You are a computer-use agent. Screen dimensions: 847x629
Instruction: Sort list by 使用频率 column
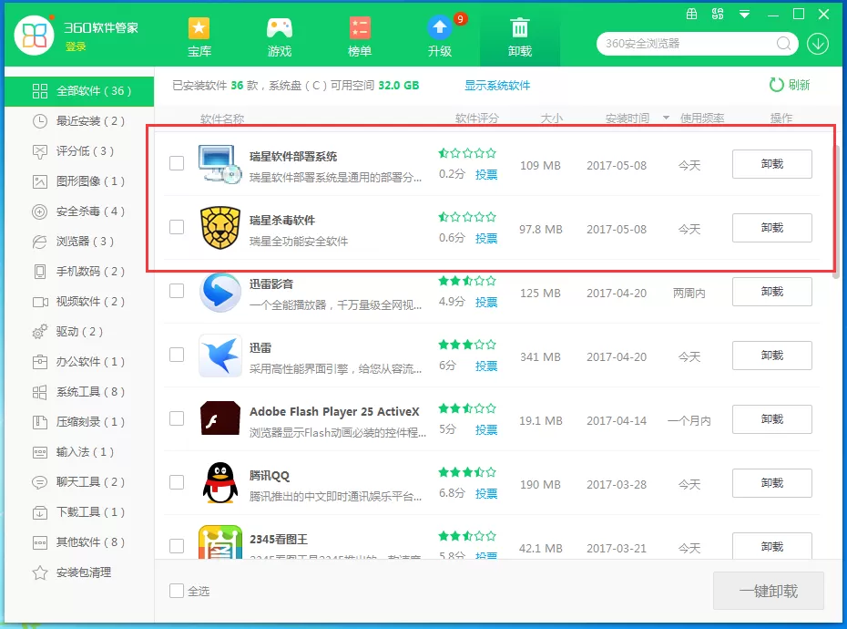click(702, 119)
